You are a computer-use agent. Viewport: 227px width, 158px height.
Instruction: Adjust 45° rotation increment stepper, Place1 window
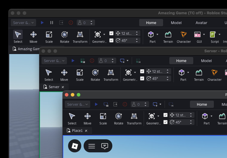coord(191,122)
